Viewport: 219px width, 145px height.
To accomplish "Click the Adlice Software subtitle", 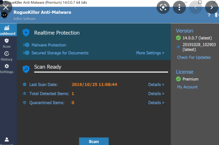I will click(x=25, y=19).
